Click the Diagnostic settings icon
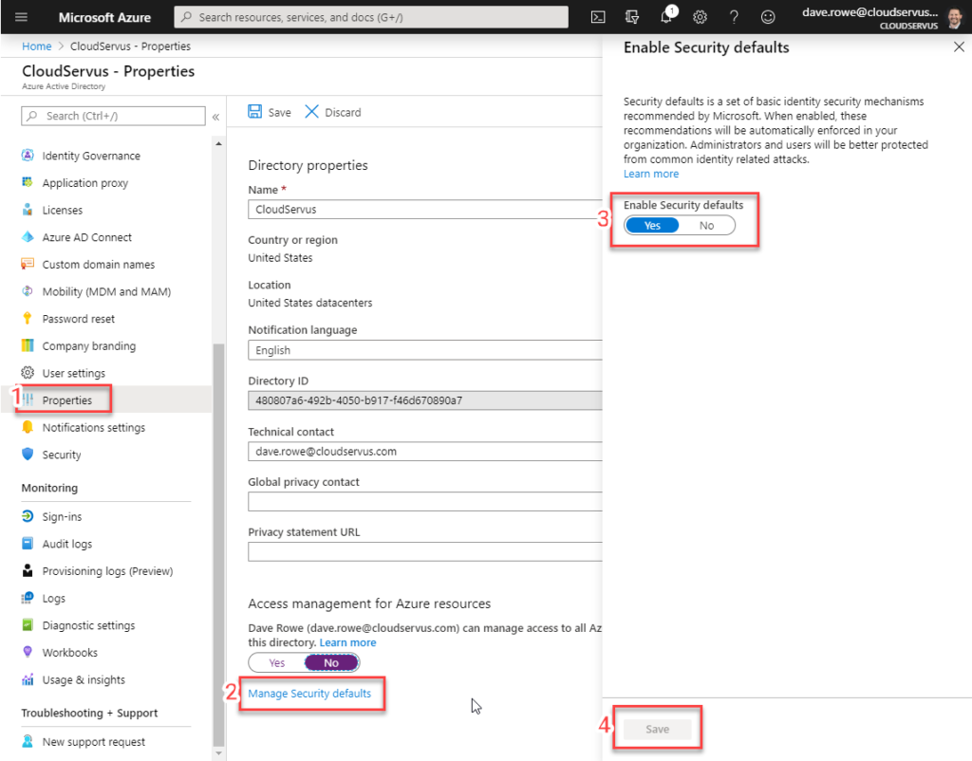972x761 pixels. coord(28,625)
